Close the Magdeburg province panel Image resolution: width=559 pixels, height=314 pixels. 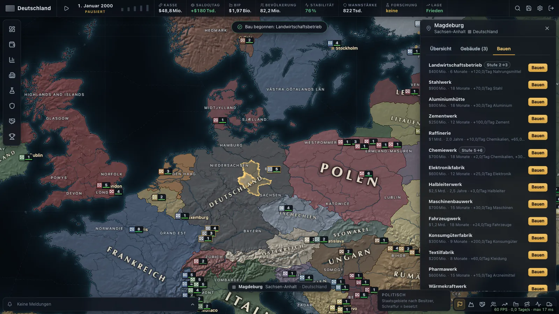547,28
